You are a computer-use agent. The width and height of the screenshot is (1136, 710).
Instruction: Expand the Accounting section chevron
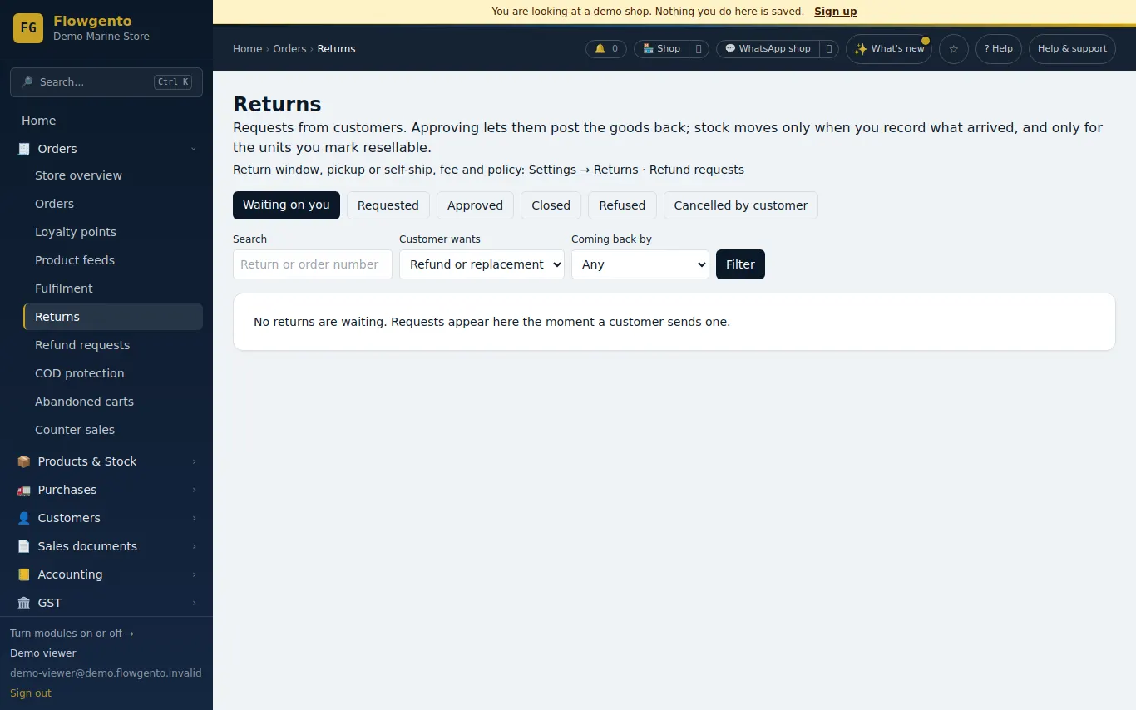click(x=194, y=574)
